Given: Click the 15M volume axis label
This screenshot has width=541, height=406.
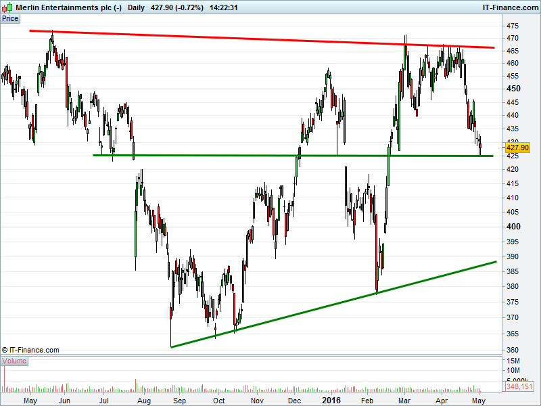Looking at the screenshot, I should [x=513, y=361].
